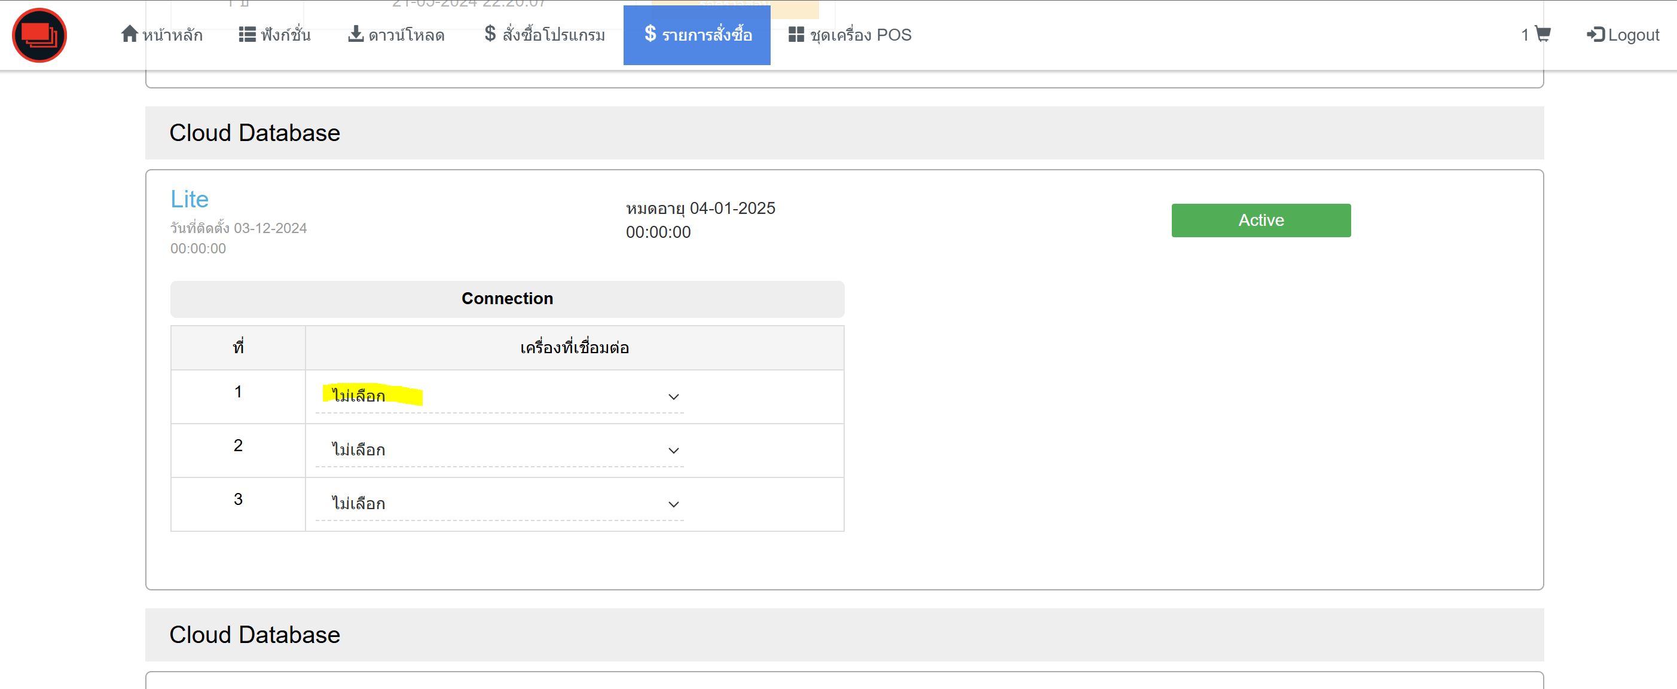
Task: Click the dollar icon beside สั่งซื้อโปรแกรม
Action: click(490, 34)
